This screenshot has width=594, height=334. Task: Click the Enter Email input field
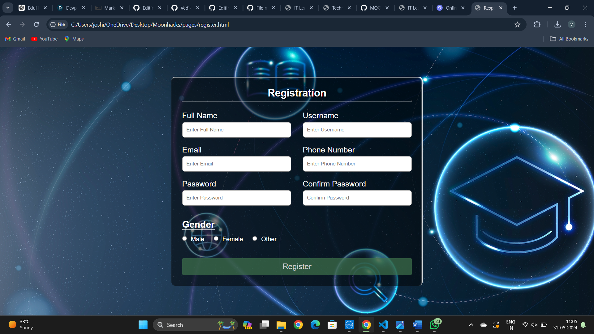coord(236,164)
